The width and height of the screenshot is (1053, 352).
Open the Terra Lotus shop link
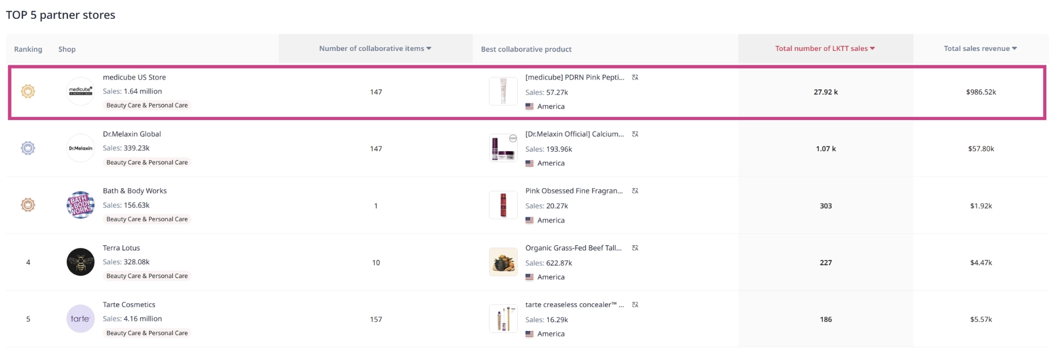[121, 248]
